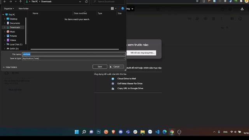Open the recent locations chevron beside the forward arrow
249x140 pixels.
[x=16, y=2]
